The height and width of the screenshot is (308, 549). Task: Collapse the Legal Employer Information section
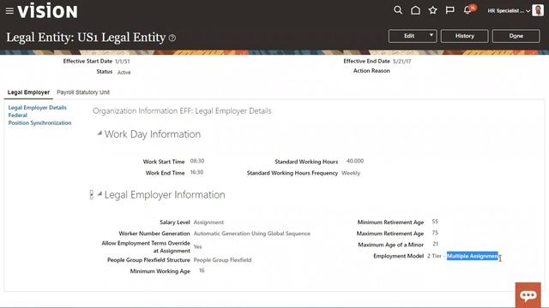[x=100, y=193]
